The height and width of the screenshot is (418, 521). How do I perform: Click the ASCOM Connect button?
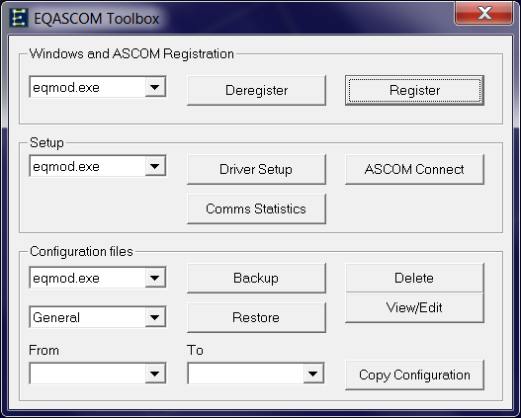tap(414, 169)
